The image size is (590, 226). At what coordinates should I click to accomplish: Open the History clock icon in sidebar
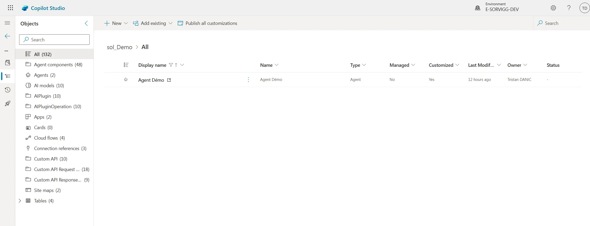(x=8, y=90)
